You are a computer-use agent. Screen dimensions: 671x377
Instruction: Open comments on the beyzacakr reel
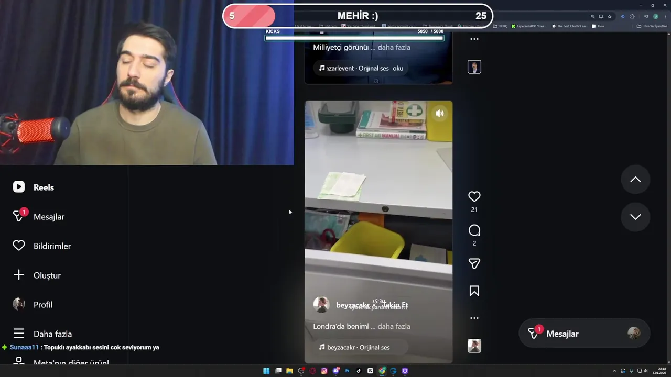474,230
